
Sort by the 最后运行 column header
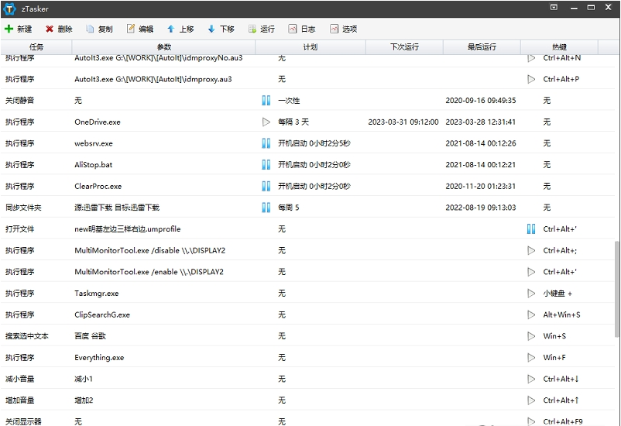(x=482, y=46)
